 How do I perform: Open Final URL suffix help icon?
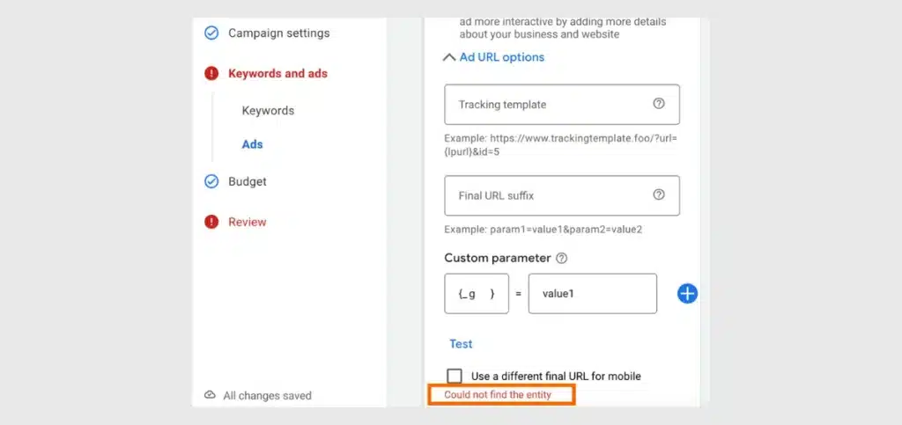pyautogui.click(x=659, y=194)
